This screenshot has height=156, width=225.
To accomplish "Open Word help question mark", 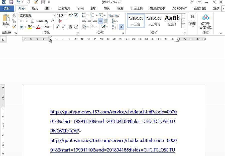I will coord(192,2).
